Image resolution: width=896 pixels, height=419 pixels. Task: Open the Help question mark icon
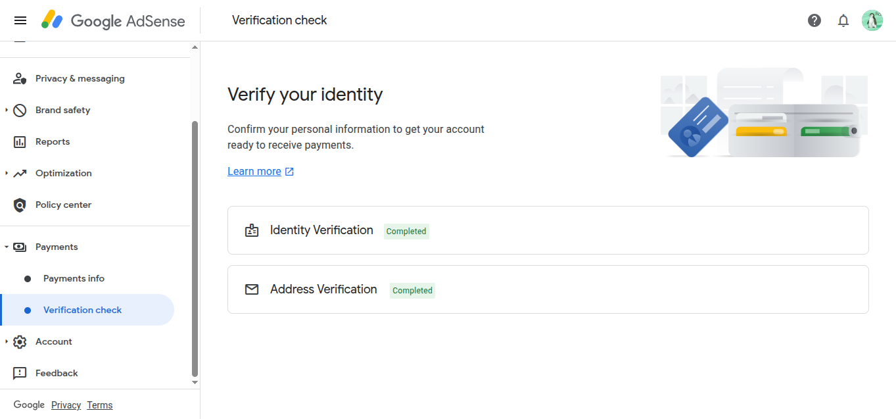click(x=814, y=20)
